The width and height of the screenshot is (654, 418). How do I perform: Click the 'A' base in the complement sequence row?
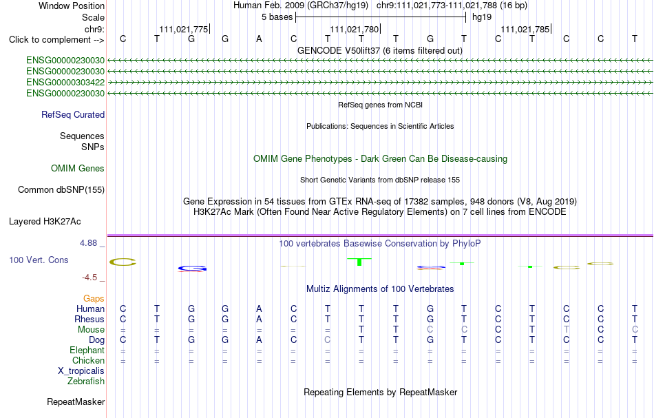pyautogui.click(x=259, y=39)
